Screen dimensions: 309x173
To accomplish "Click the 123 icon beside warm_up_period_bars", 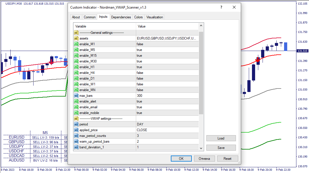I will [76, 141].
